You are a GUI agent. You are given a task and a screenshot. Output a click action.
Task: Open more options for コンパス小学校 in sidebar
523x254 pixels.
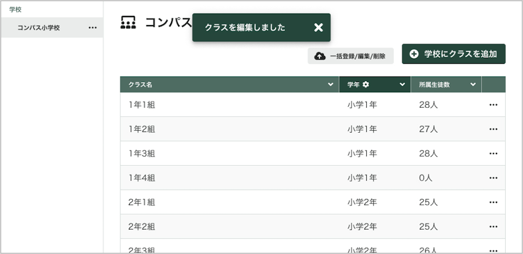pos(92,28)
